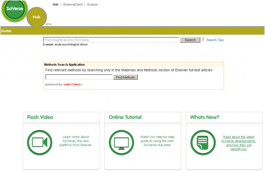Click the Search button
This screenshot has width=265, height=173.
point(190,40)
